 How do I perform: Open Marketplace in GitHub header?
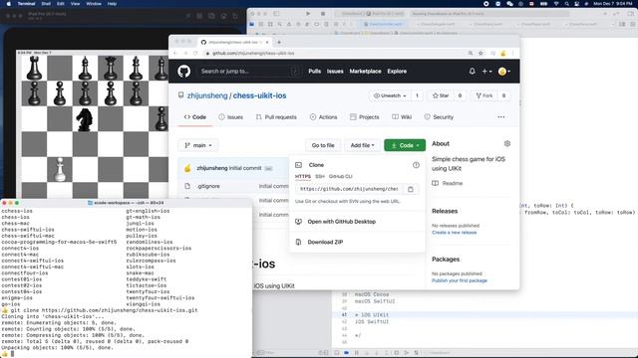(366, 71)
